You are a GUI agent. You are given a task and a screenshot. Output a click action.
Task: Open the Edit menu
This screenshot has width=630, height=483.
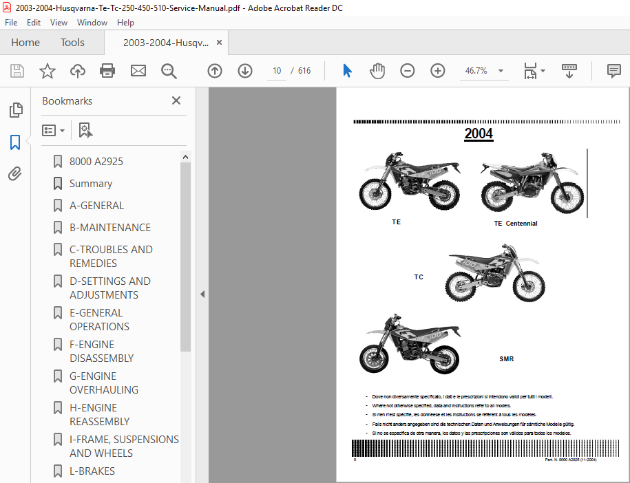point(33,23)
